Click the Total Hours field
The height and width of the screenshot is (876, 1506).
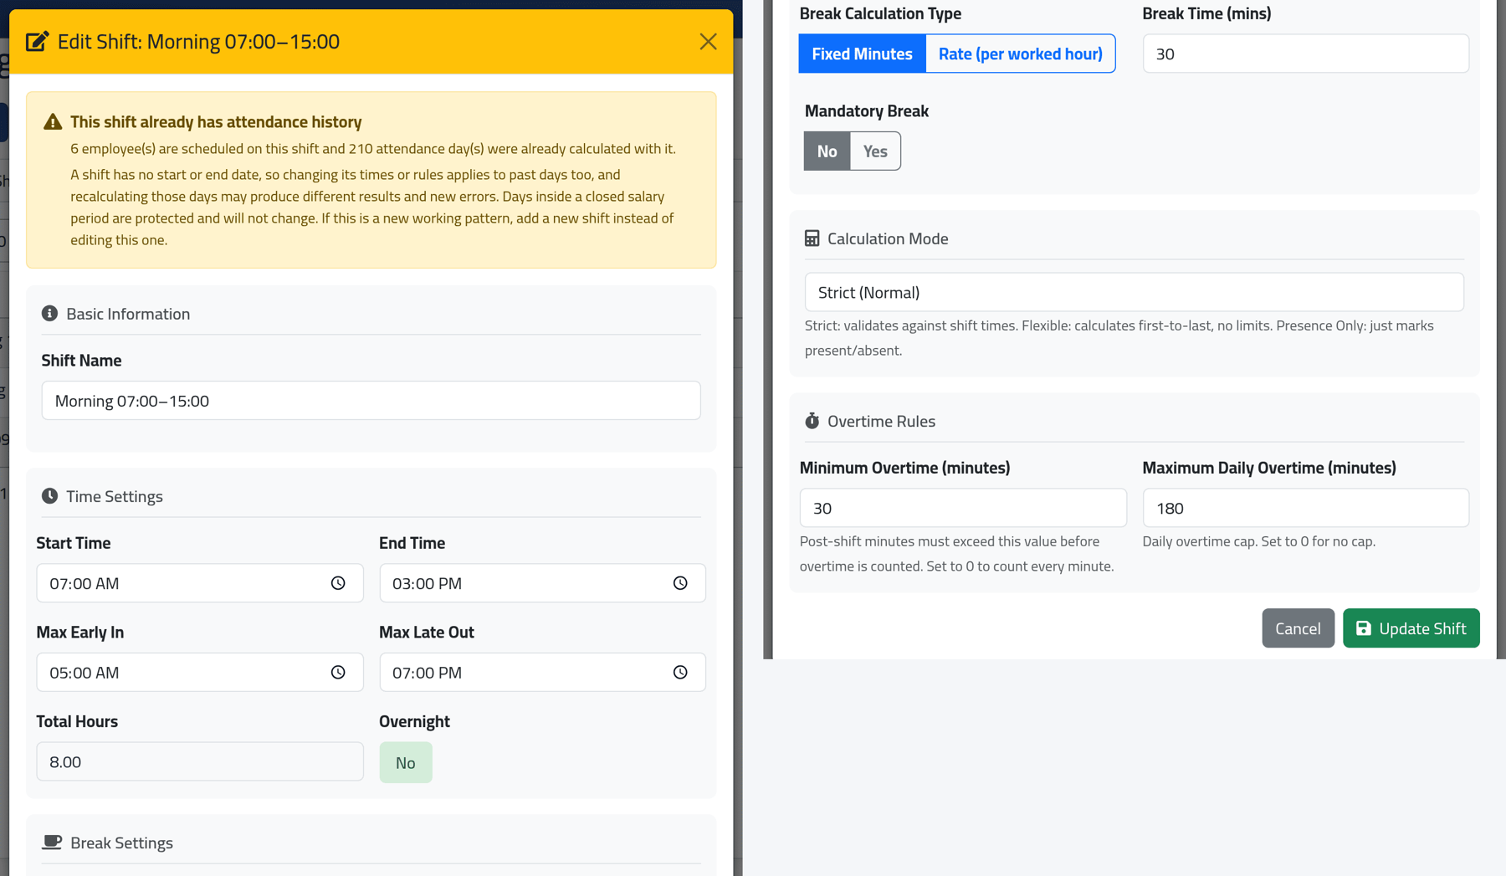[199, 761]
